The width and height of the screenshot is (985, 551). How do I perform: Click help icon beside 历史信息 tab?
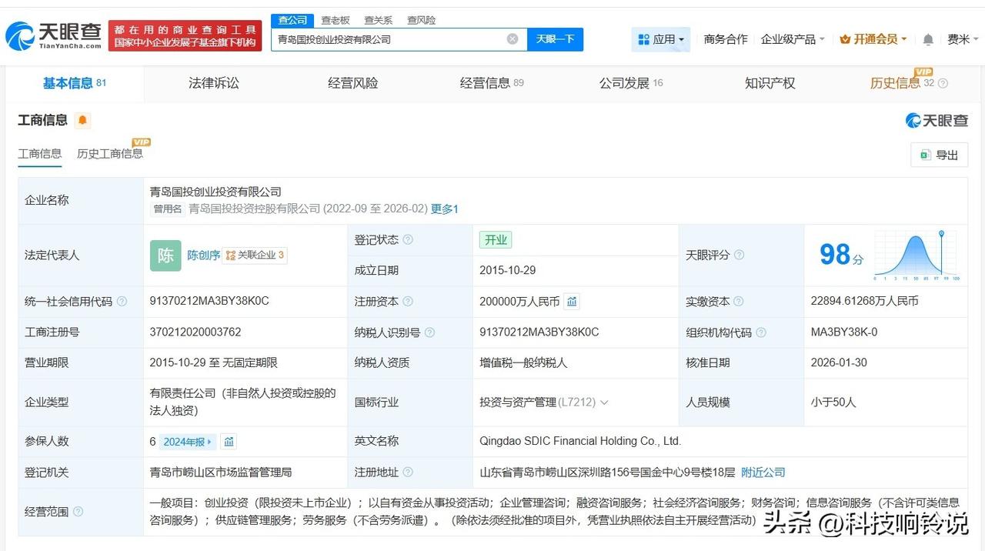(943, 83)
